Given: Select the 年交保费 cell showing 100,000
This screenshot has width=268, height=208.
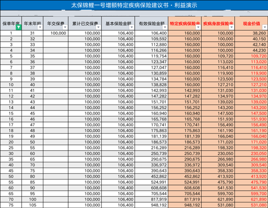Looking at the screenshot, I should point(55,33).
